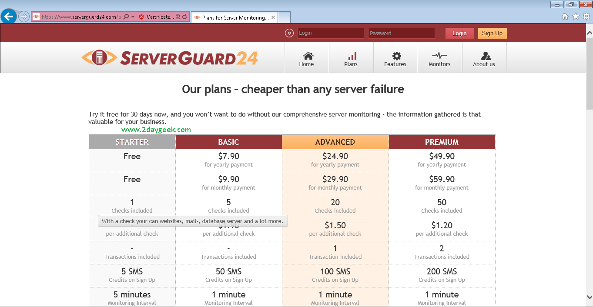Open the browser Home icon

pos(565,17)
